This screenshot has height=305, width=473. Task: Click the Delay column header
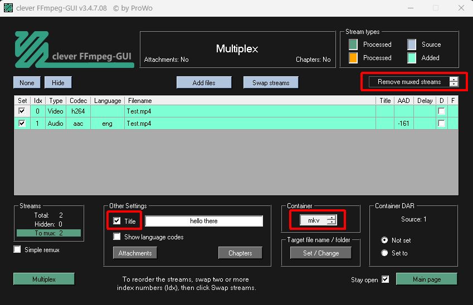(425, 100)
